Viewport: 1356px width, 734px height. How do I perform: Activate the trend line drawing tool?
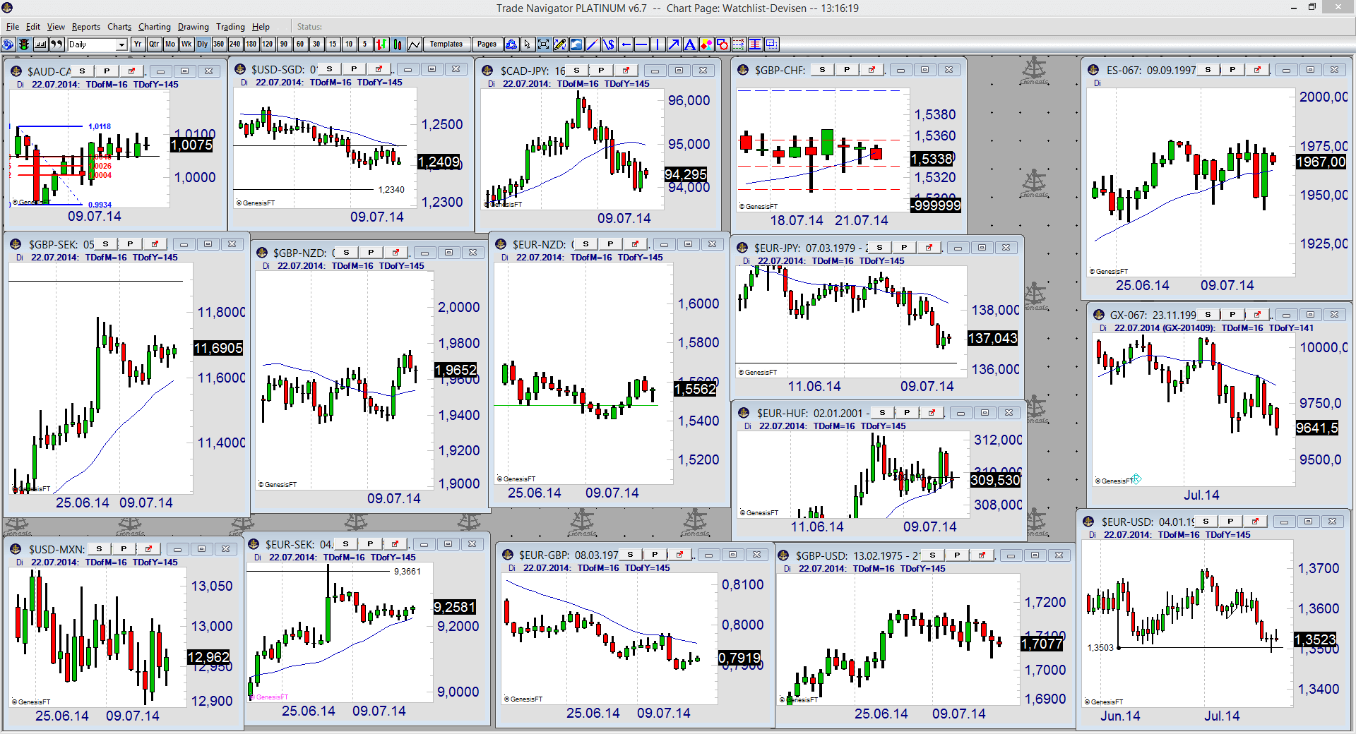[593, 44]
